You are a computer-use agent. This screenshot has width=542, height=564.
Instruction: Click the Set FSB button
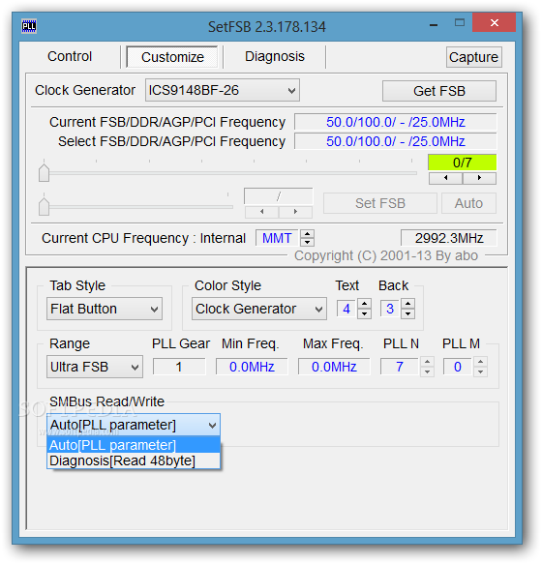point(380,203)
